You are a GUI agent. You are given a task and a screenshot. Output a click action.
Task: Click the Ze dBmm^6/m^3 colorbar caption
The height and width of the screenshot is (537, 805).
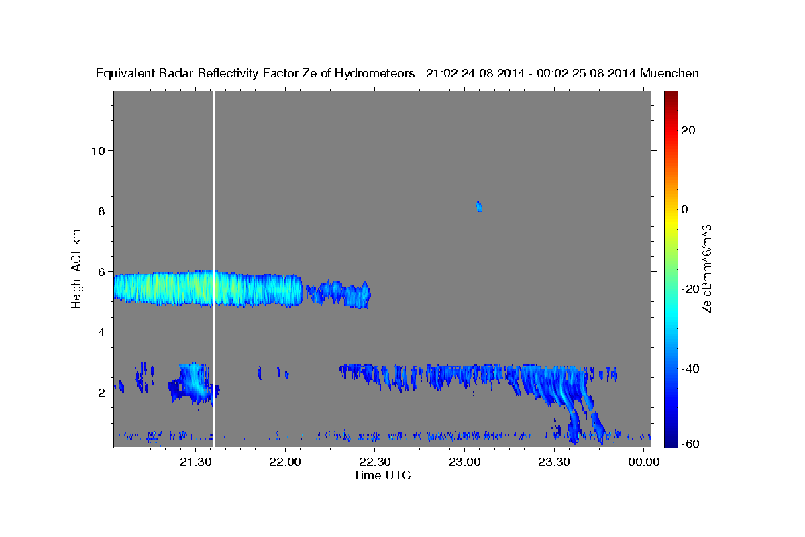pos(706,268)
